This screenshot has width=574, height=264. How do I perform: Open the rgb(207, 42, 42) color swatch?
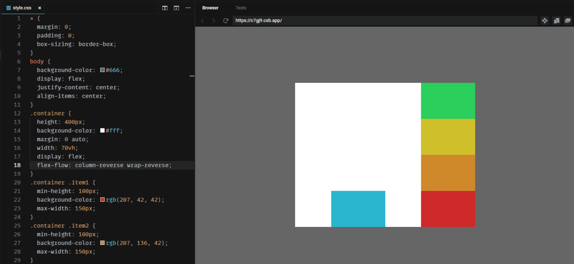coord(103,200)
